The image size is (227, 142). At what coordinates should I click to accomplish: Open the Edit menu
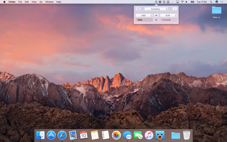coord(27,2)
